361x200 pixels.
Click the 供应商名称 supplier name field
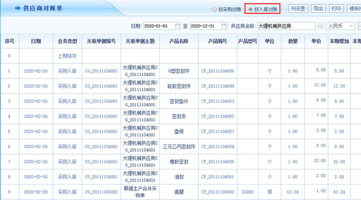[286, 26]
